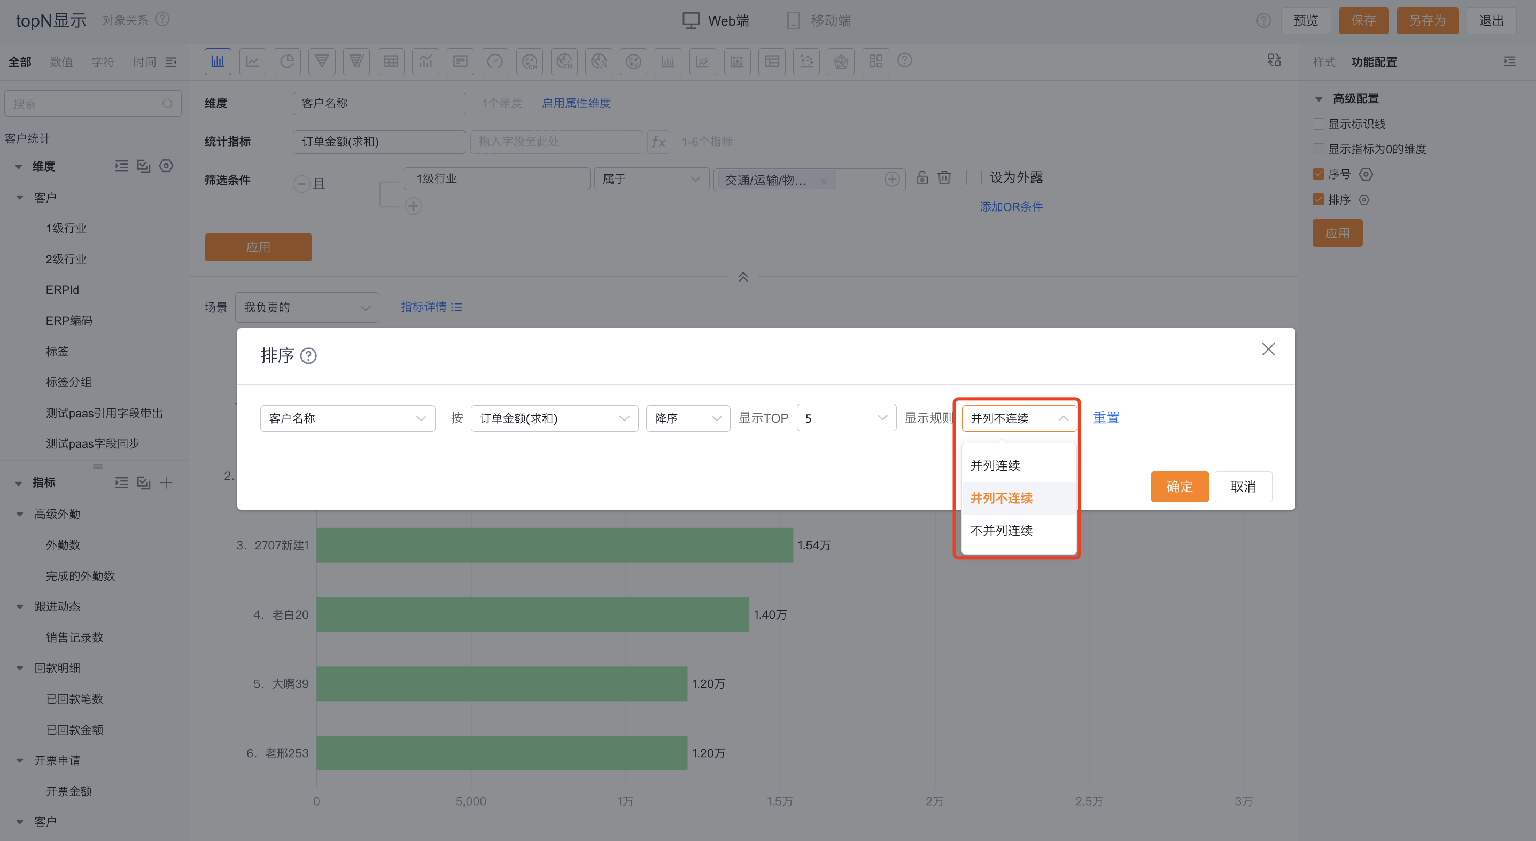Choose the China map chart icon
The image size is (1536, 841).
pyautogui.click(x=529, y=61)
